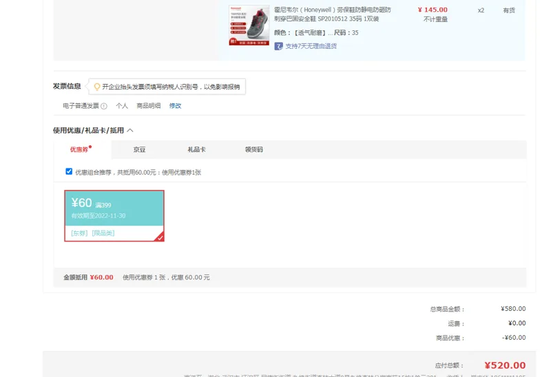Click the 发票信息 section heading
The width and height of the screenshot is (551, 377).
pyautogui.click(x=67, y=87)
